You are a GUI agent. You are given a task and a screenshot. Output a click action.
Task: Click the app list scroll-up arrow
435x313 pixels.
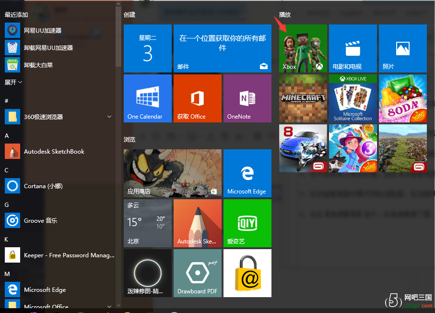118,4
